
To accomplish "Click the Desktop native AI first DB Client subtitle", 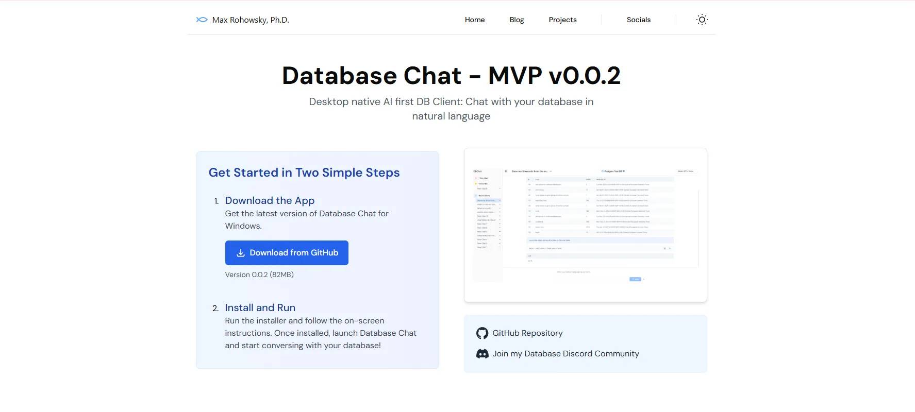I will (451, 109).
